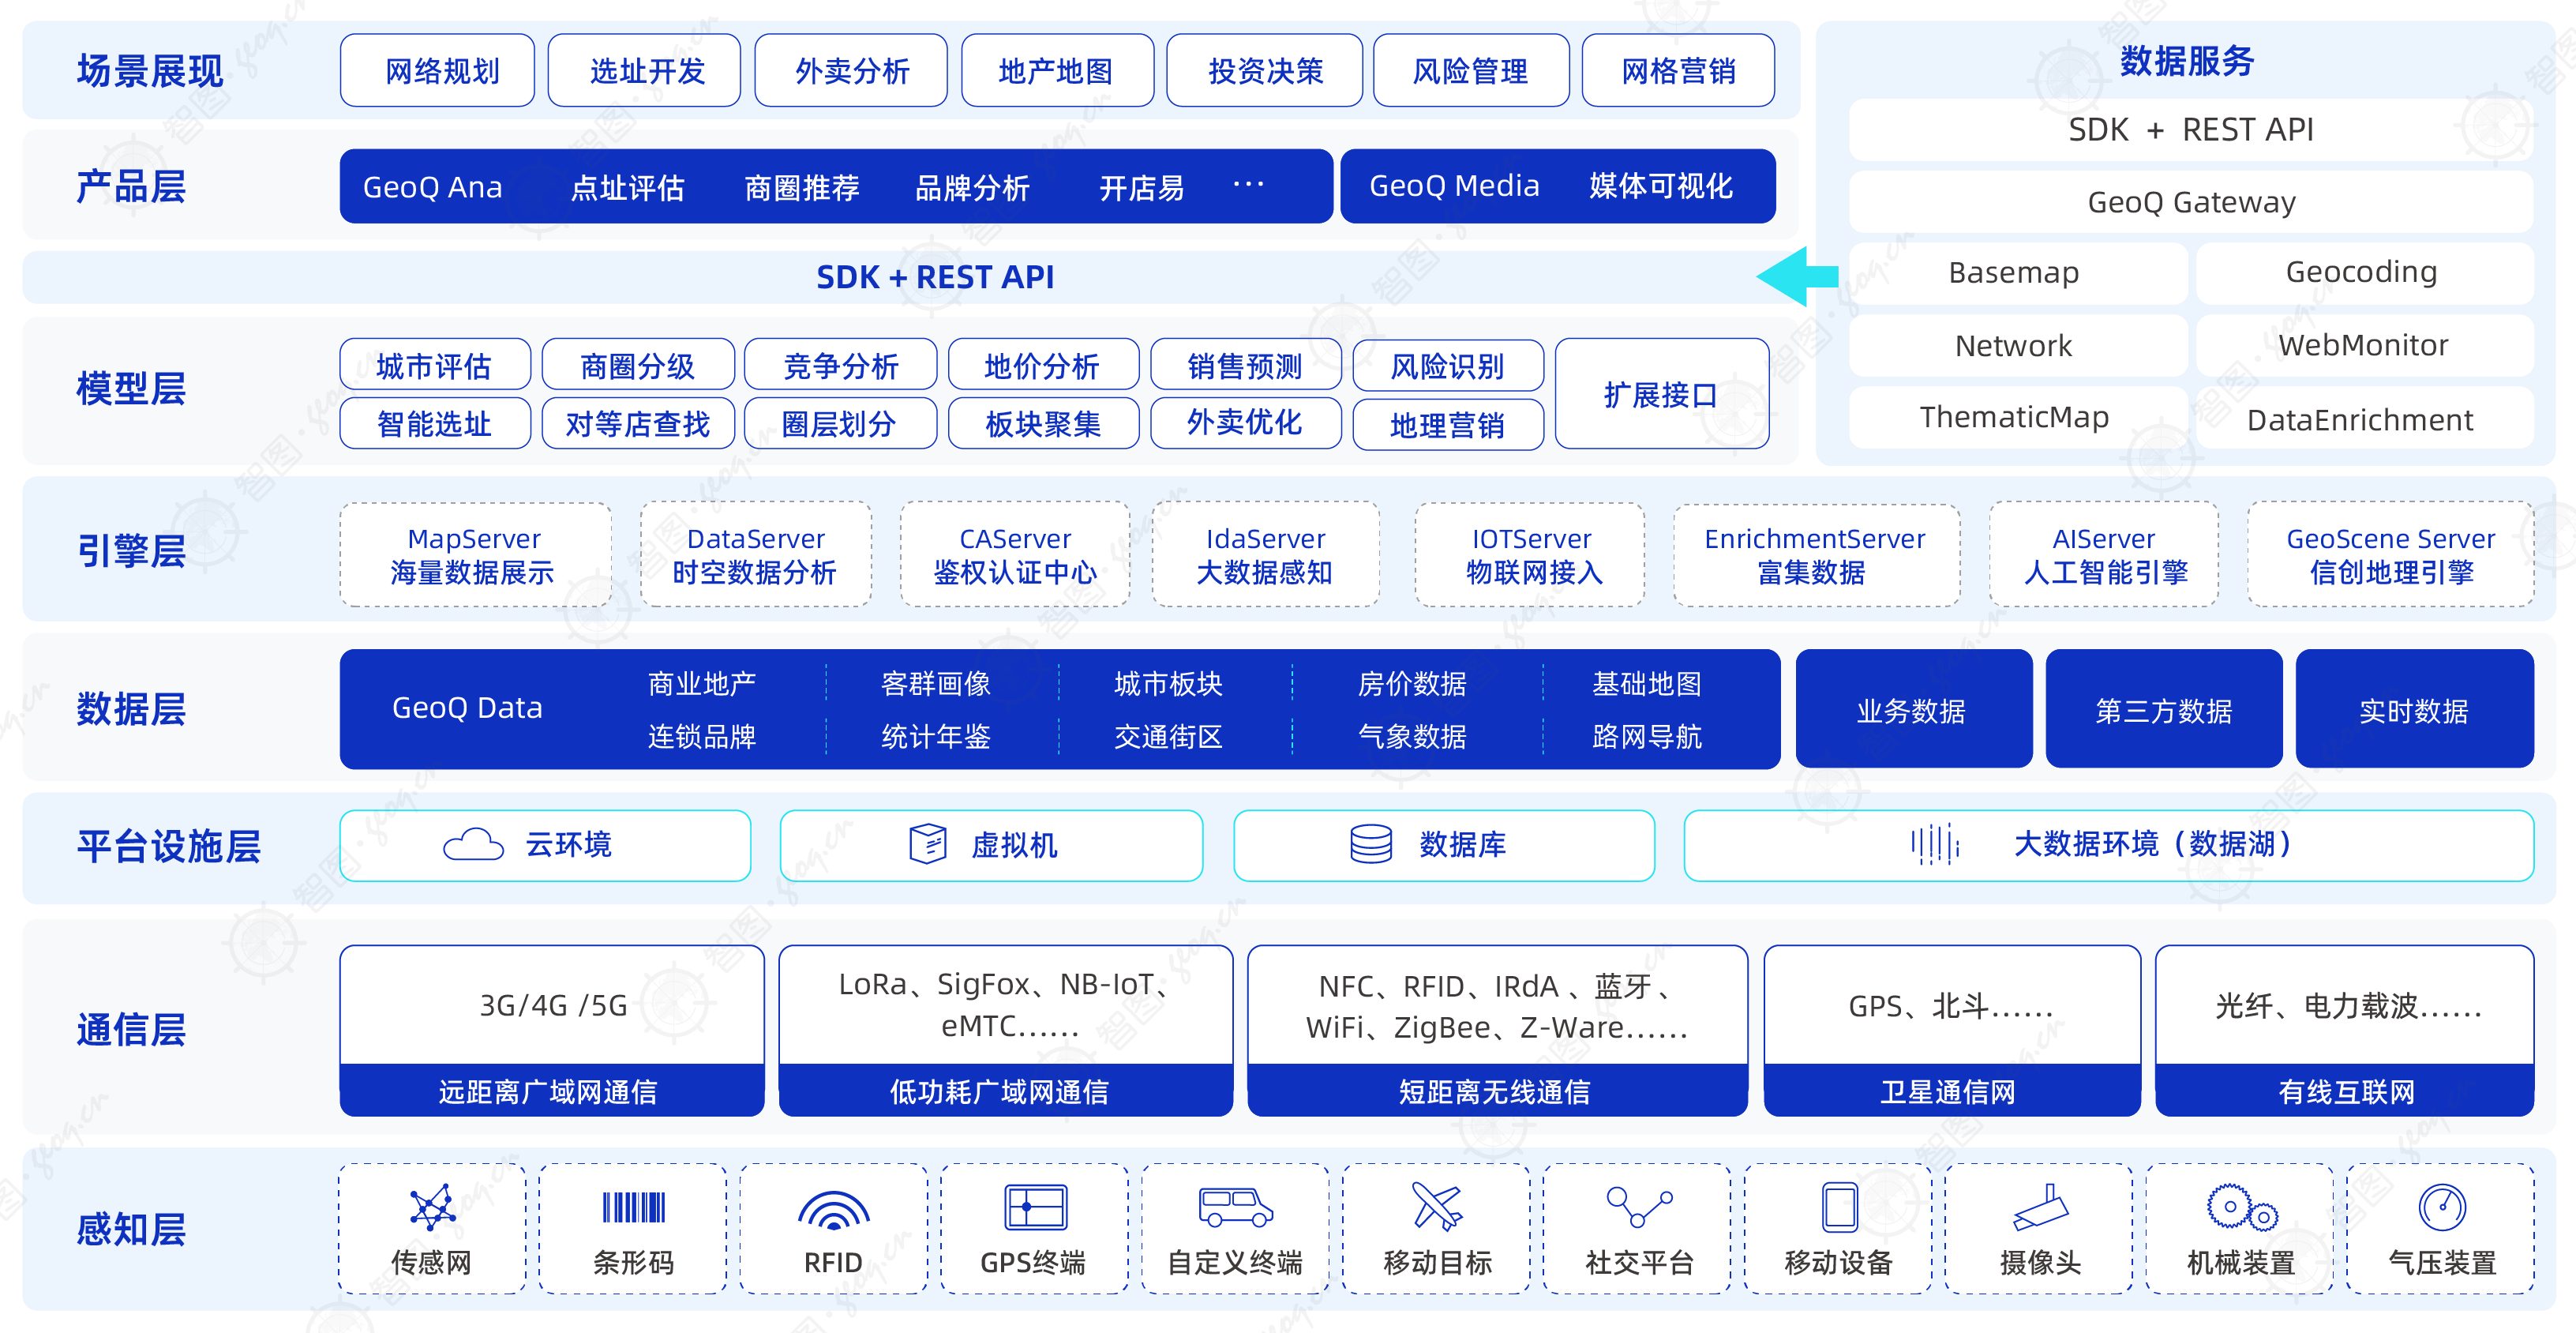Click the 业务数据 data block
The width and height of the screenshot is (2576, 1333).
1913,709
